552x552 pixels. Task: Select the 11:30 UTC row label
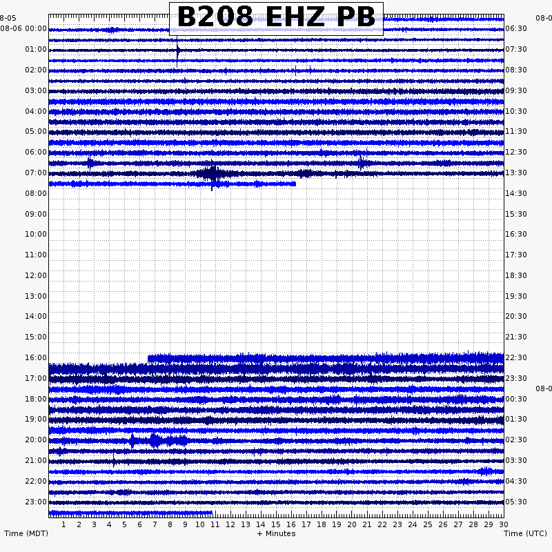click(x=516, y=131)
